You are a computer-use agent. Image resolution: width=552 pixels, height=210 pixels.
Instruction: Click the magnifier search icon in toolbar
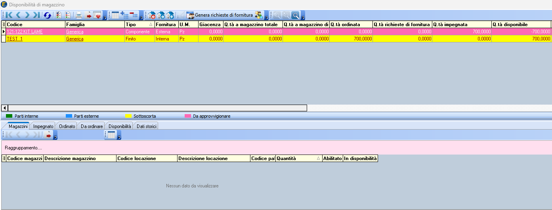[x=296, y=15]
